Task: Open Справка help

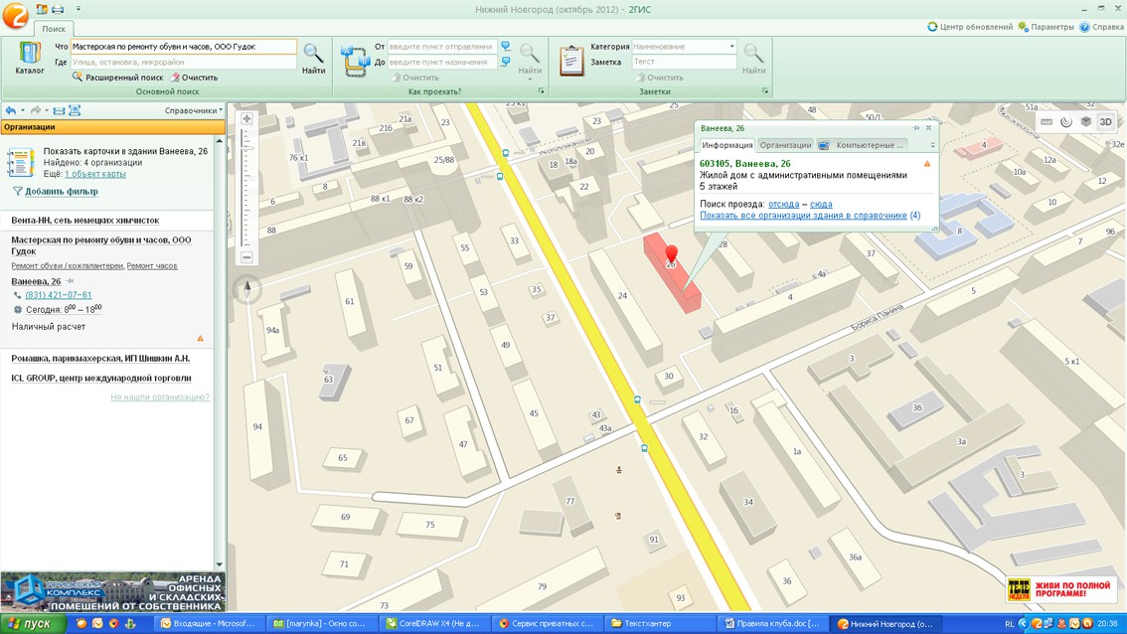Action: [1101, 27]
